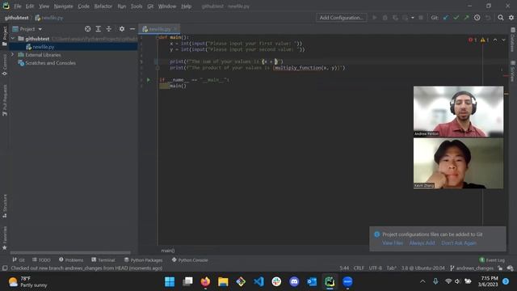Viewport: 517px width, 291px height.
Task: Open the Event Log
Action: (492, 260)
